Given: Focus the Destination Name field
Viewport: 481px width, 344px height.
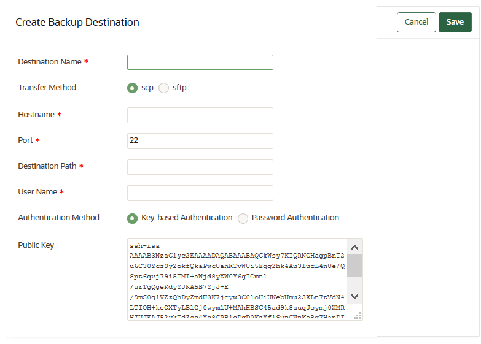Looking at the screenshot, I should [x=200, y=63].
